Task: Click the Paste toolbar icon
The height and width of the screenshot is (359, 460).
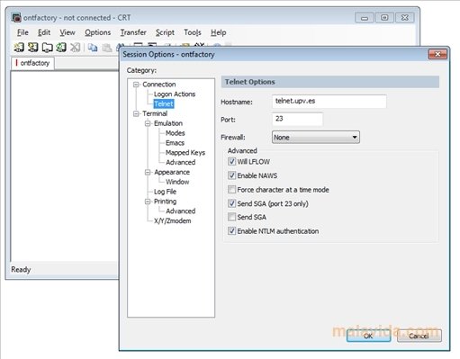Action: pos(107,47)
